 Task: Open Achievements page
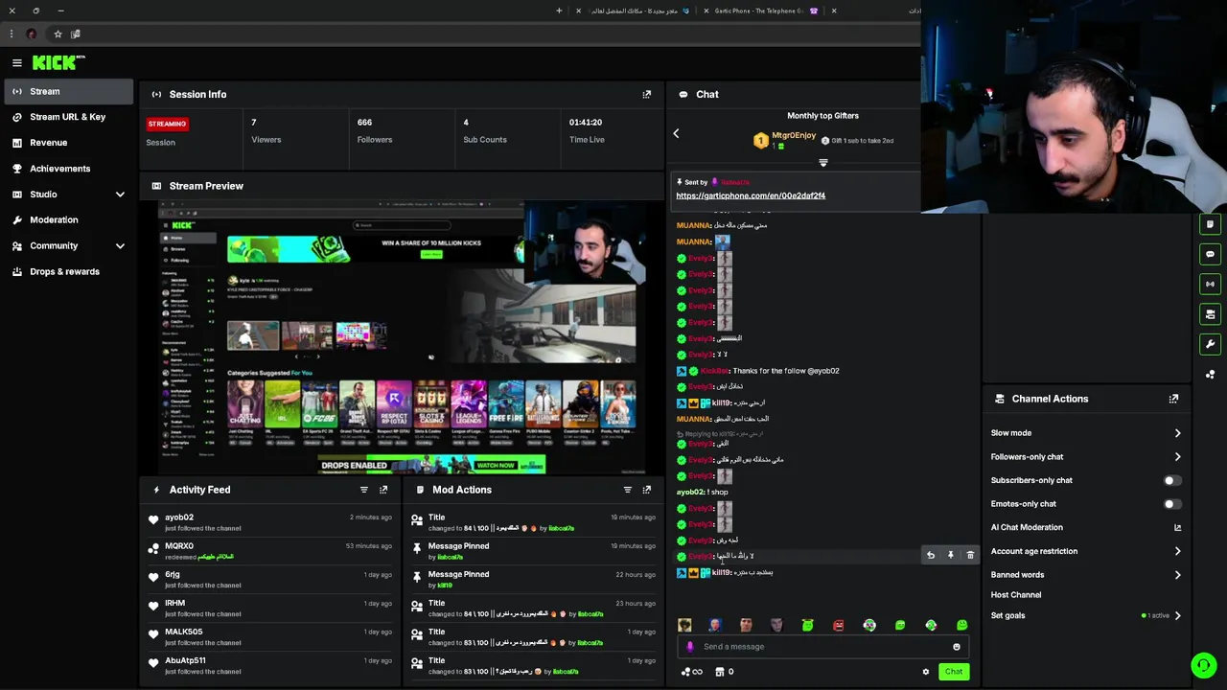coord(69,169)
